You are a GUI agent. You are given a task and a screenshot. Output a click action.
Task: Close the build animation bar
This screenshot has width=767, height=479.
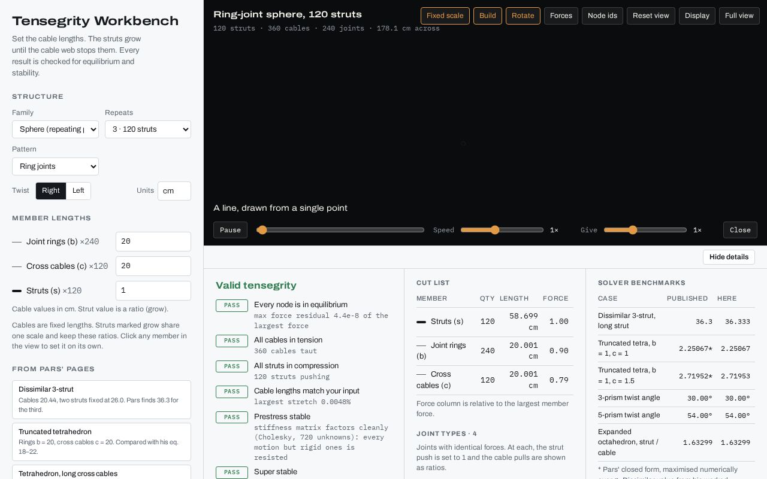tap(740, 230)
